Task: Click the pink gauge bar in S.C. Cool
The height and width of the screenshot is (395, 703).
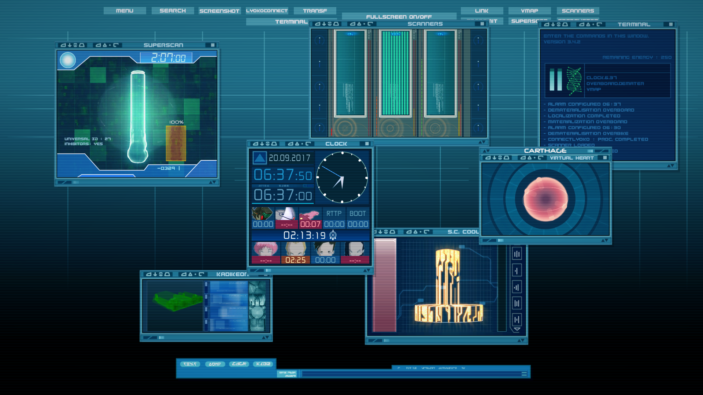Action: click(x=385, y=285)
